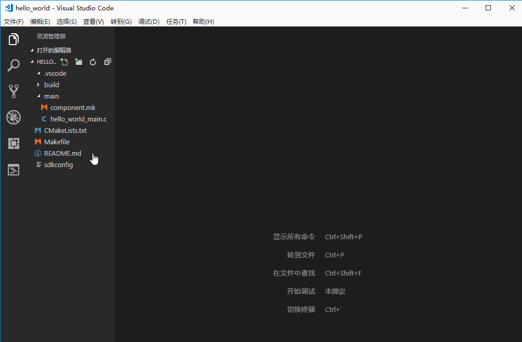Image resolution: width=522 pixels, height=342 pixels.
Task: Open the Debug view with bug icon
Action: coord(14,117)
